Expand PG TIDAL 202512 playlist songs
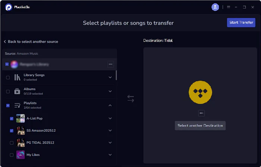261x167 pixels. [x=110, y=143]
